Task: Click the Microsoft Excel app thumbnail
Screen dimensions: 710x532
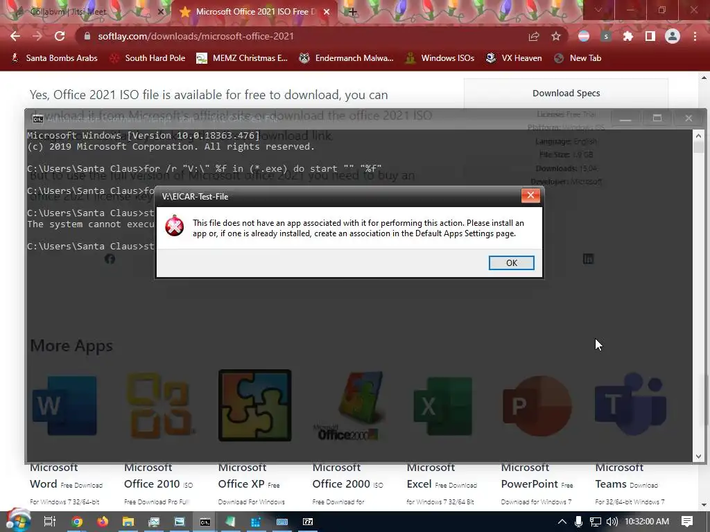Action: pyautogui.click(x=443, y=405)
